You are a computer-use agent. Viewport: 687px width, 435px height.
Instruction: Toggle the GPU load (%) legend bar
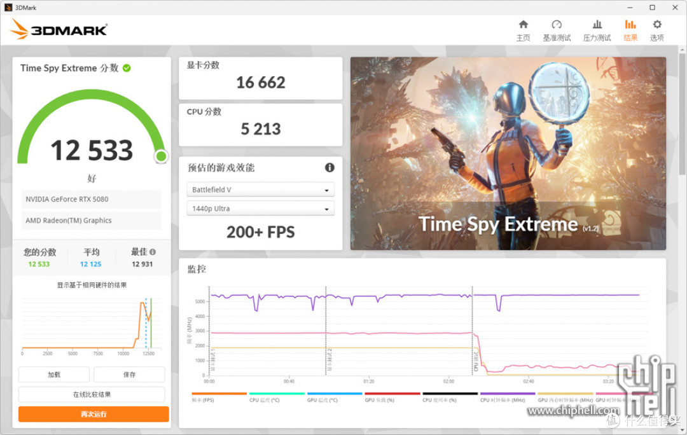pyautogui.click(x=392, y=394)
